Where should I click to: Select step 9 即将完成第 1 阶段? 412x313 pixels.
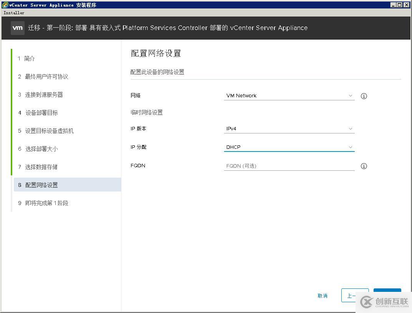point(43,203)
